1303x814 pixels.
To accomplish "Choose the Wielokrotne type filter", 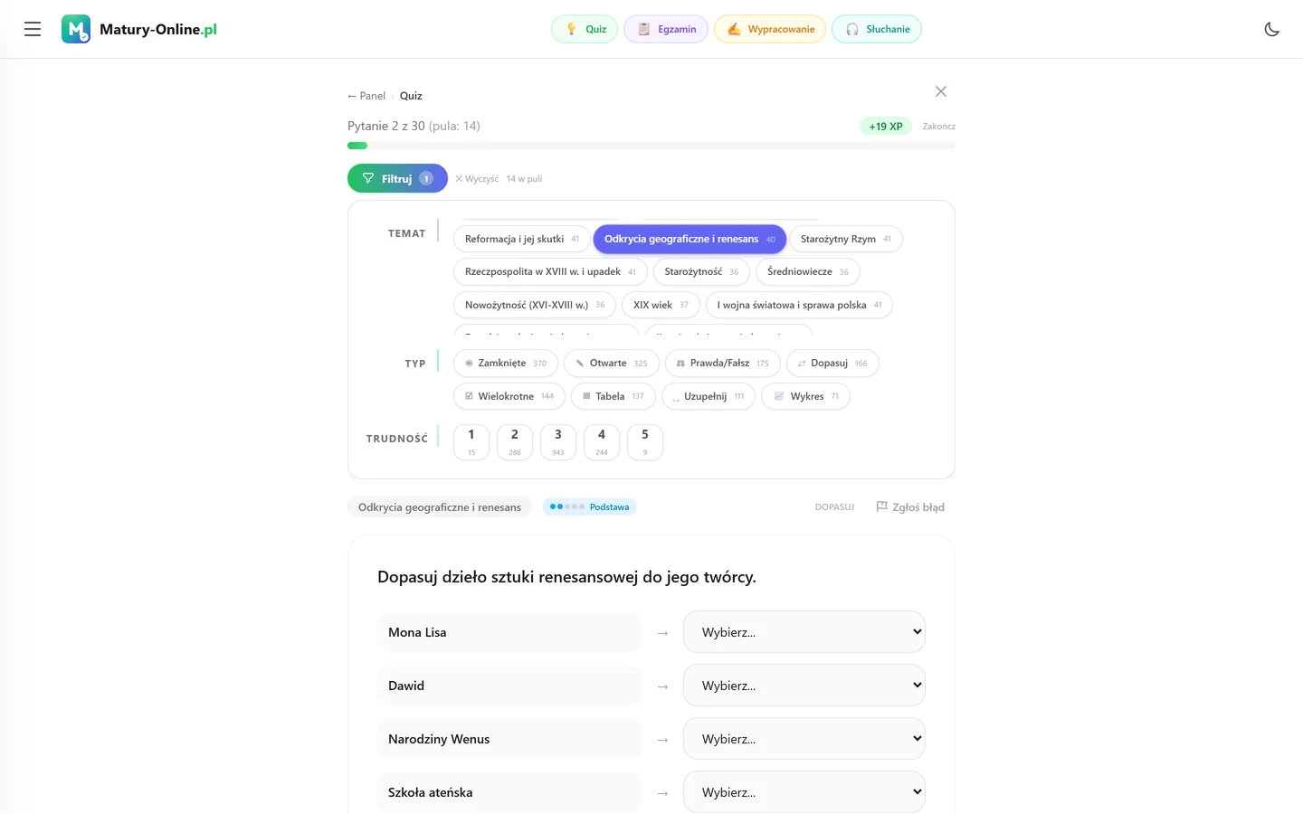I will point(509,396).
